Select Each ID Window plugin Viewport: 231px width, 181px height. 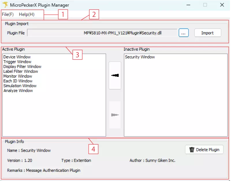point(18,81)
